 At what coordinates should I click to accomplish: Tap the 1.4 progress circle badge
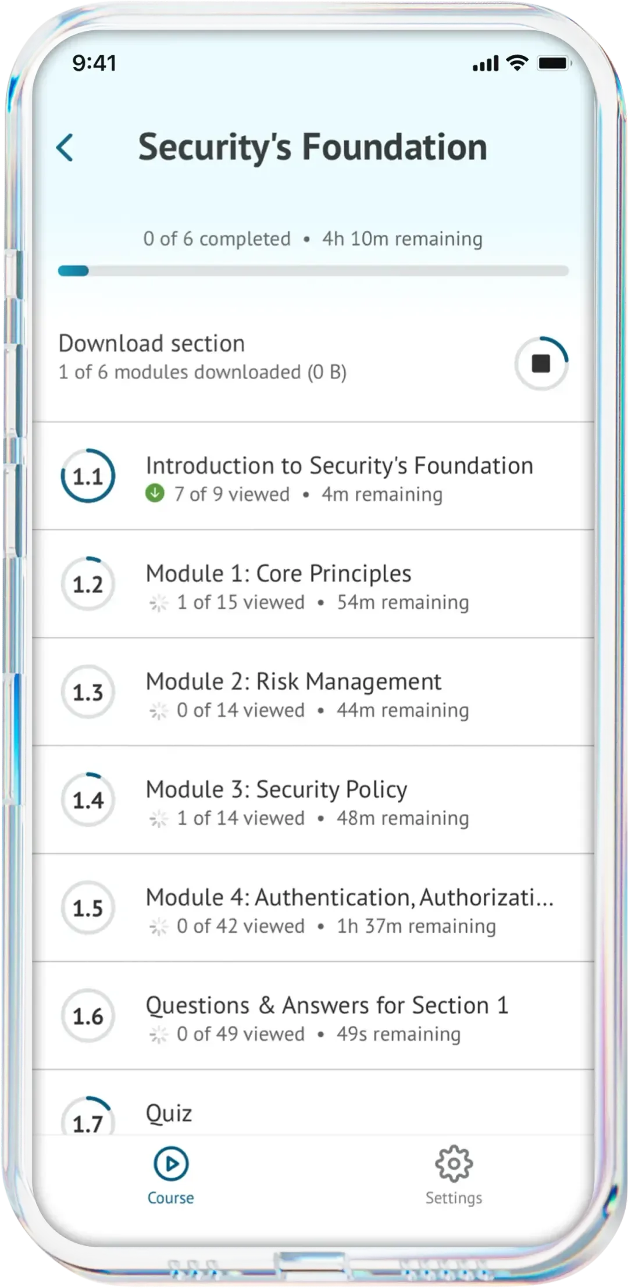88,800
